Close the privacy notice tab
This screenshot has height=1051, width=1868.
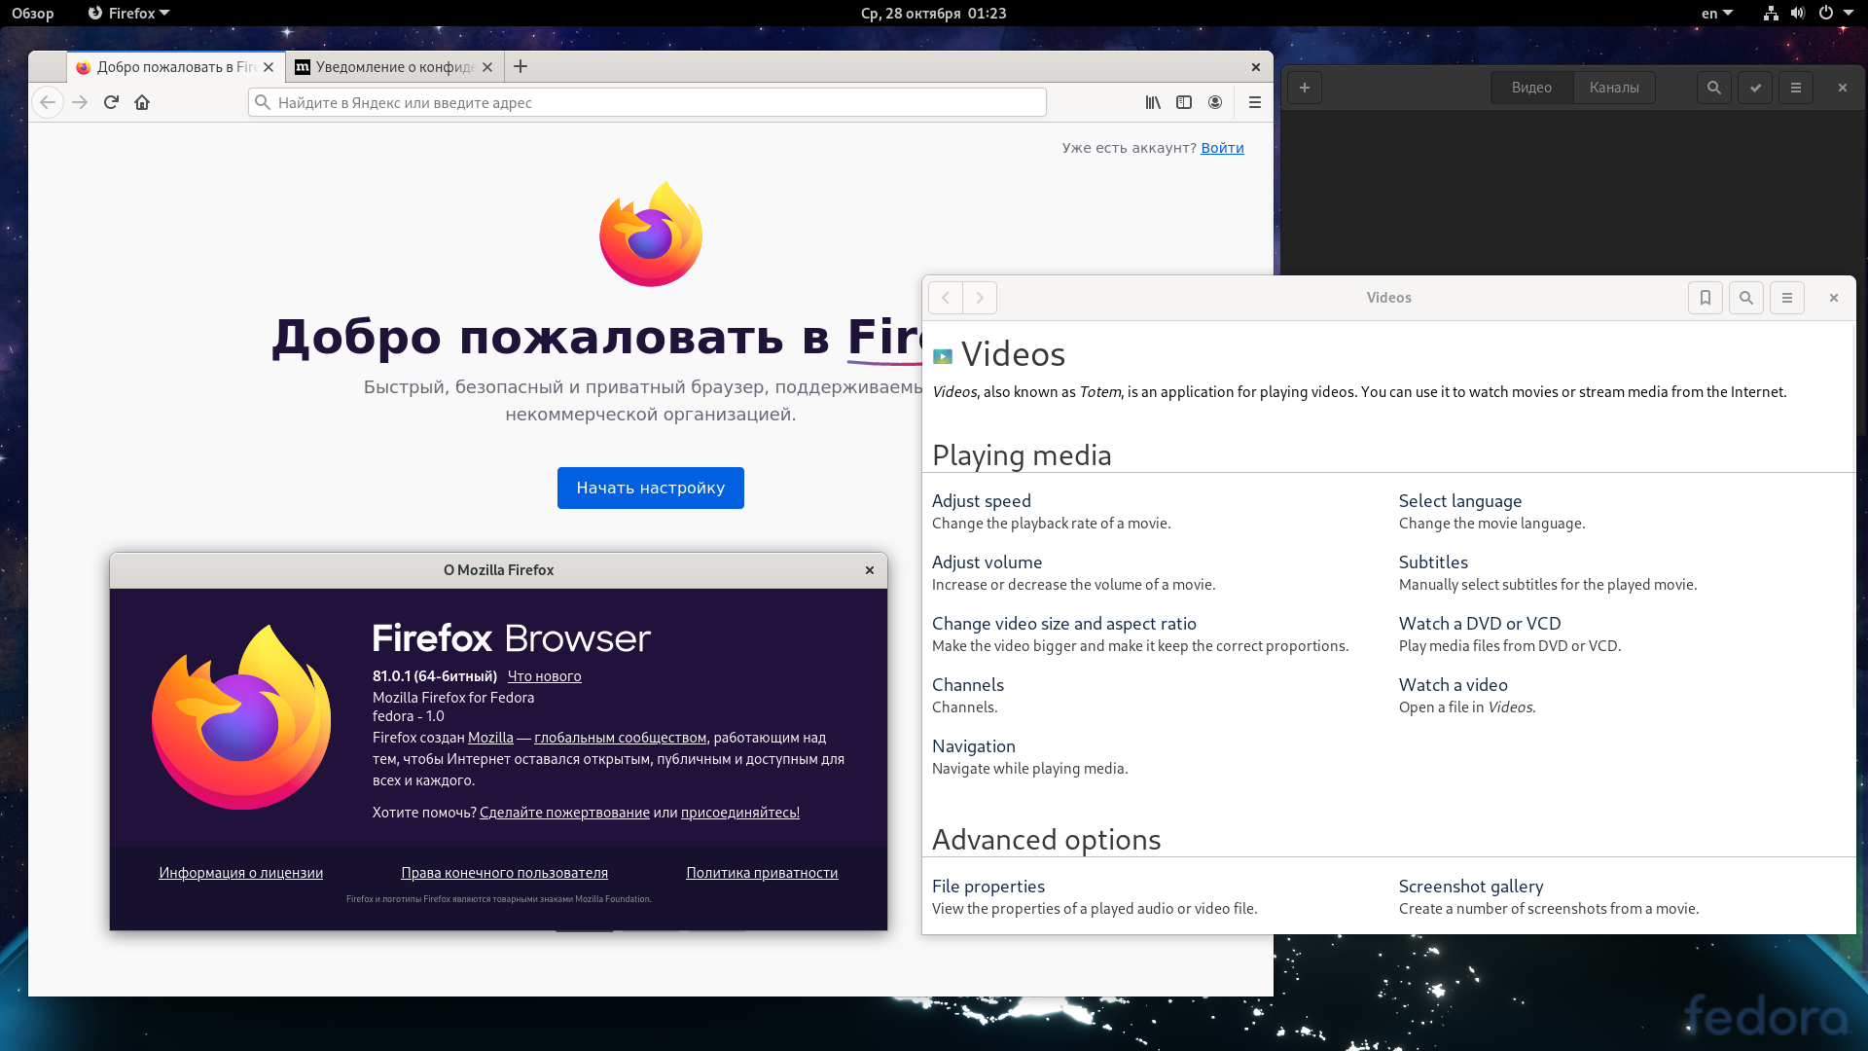tap(487, 67)
